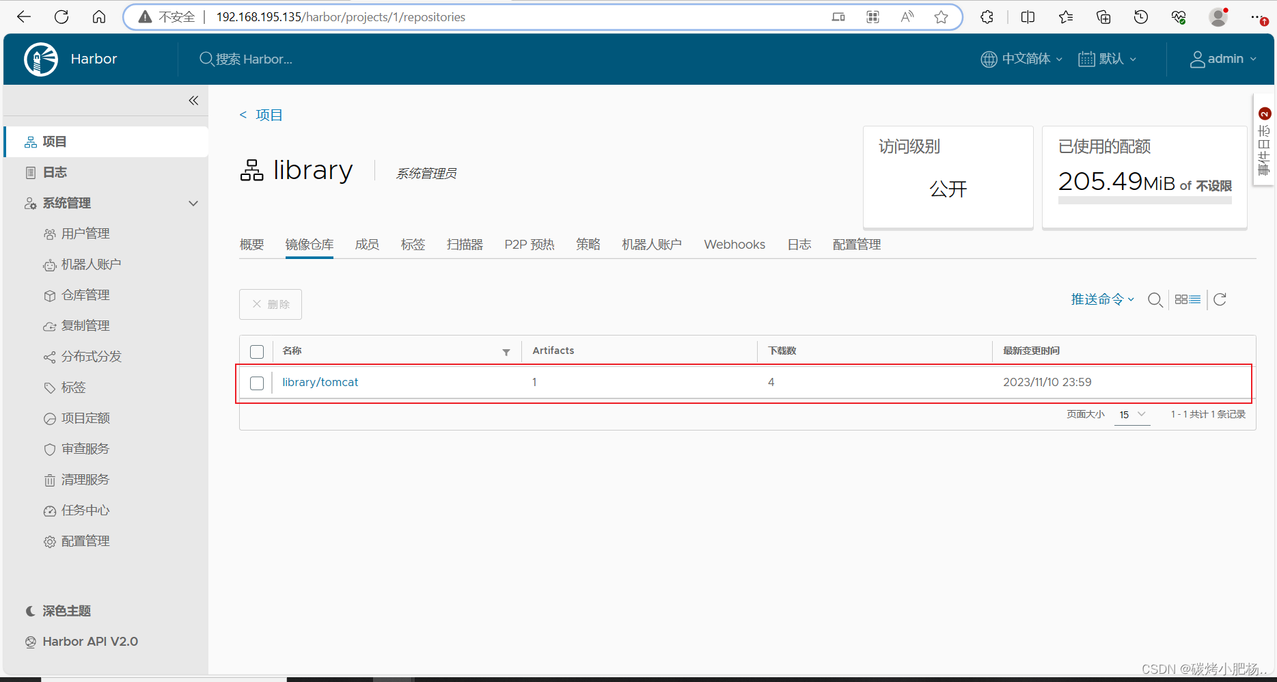The image size is (1277, 682).
Task: Open search magnifier in repository toolbar
Action: click(1155, 299)
